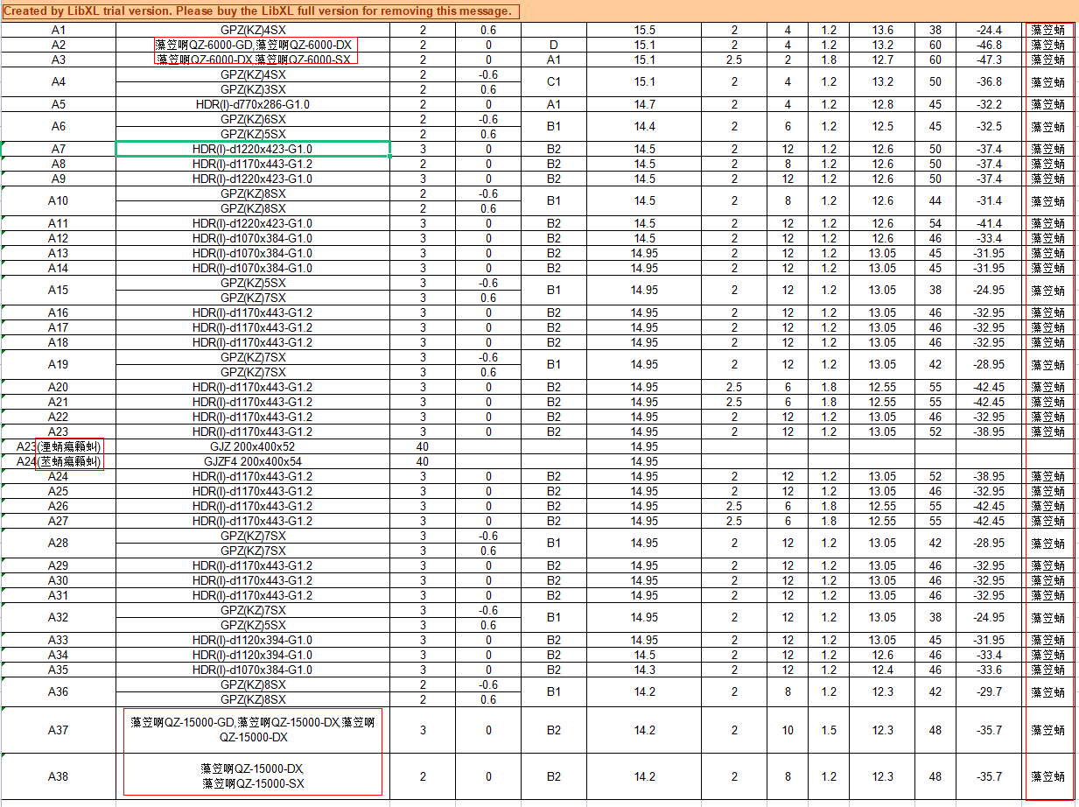Select the HDR(I)-d770x286-G1.0 cell
This screenshot has width=1079, height=807.
click(252, 104)
